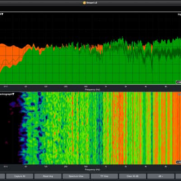This screenshot has width=181, height=181.
Task: Click the 1/48 banding badge on RTA graph
Action: tap(178, 82)
